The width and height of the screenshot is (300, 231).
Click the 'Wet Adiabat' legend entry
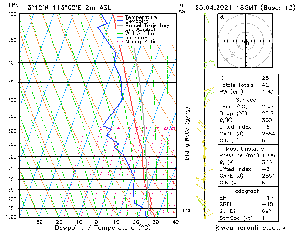(141, 33)
